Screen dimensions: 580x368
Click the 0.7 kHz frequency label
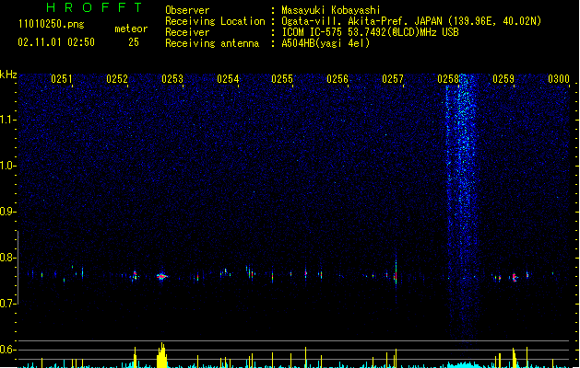pos(8,304)
